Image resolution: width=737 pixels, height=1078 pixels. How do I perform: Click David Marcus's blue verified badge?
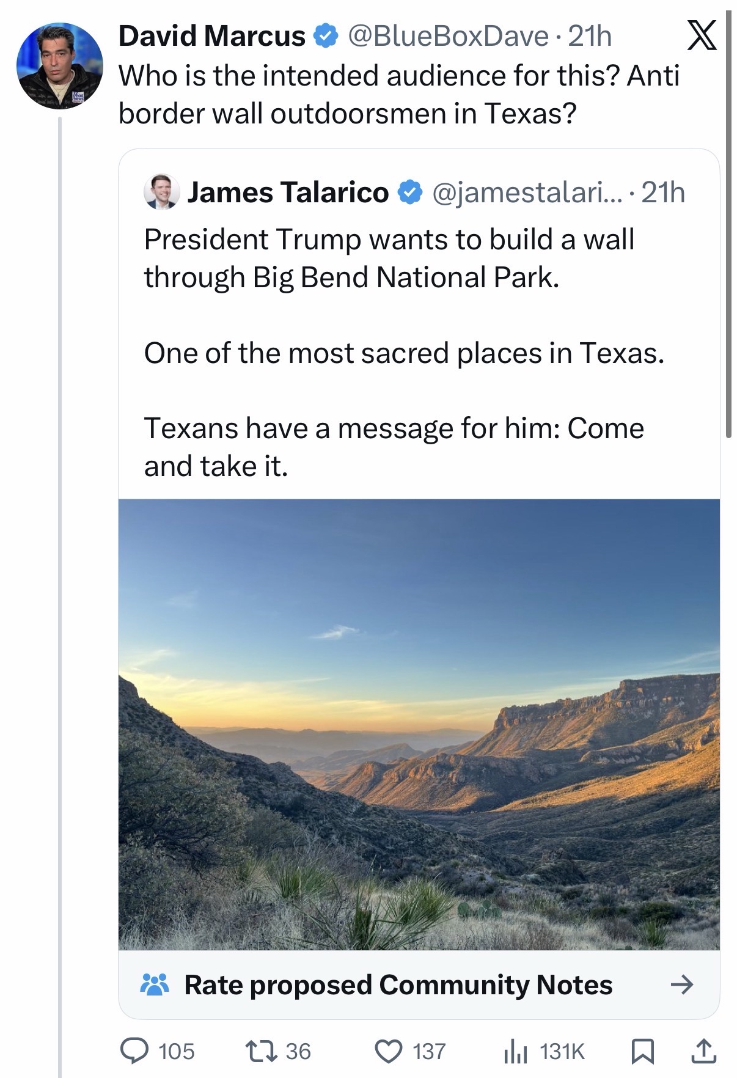click(326, 36)
